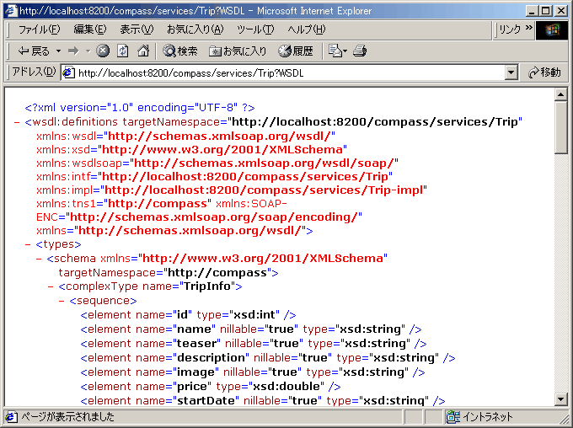The width and height of the screenshot is (573, 428).
Task: Open the 編集(E) menu
Action: [x=90, y=29]
